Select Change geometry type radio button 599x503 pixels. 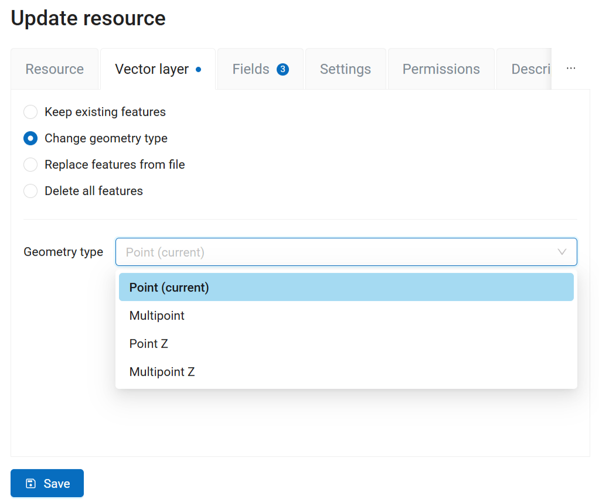[x=30, y=138]
